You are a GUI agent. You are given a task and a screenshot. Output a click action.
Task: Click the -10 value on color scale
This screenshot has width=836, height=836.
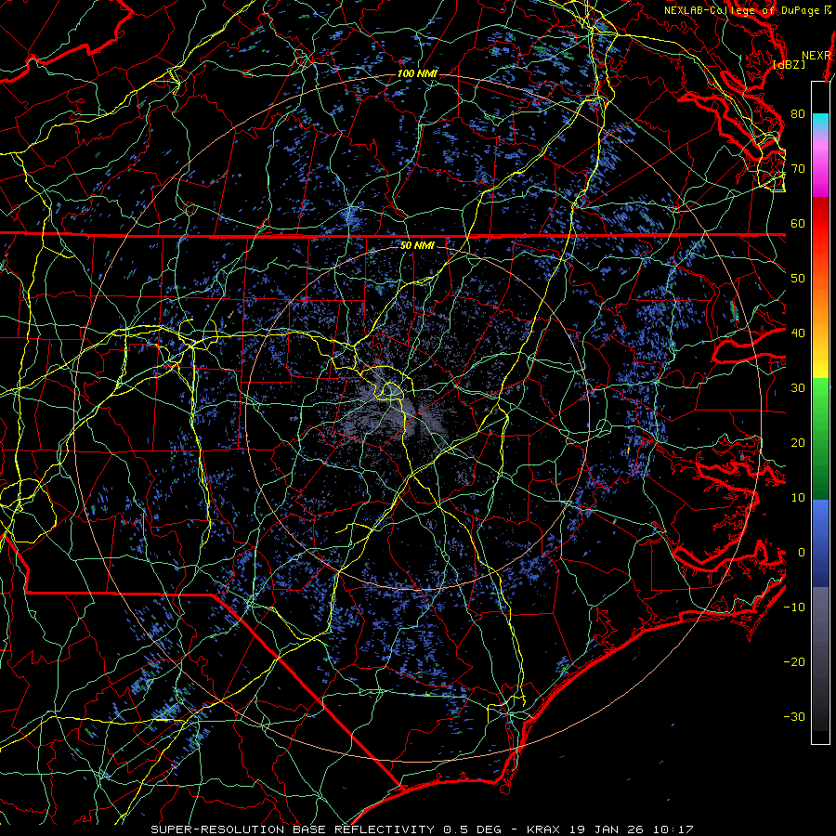pyautogui.click(x=794, y=607)
